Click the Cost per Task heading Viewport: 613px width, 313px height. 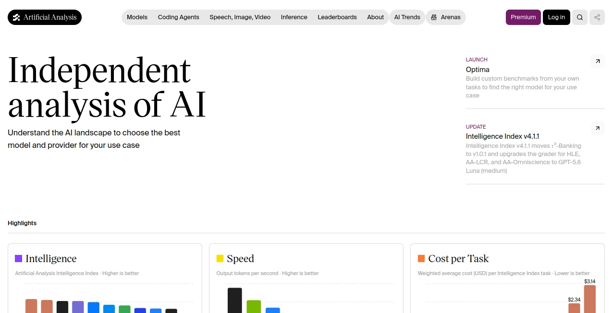[x=458, y=259]
